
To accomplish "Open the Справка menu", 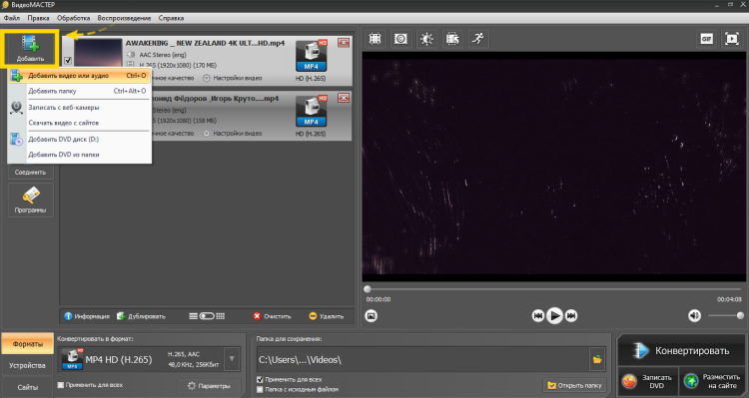I will click(x=171, y=18).
